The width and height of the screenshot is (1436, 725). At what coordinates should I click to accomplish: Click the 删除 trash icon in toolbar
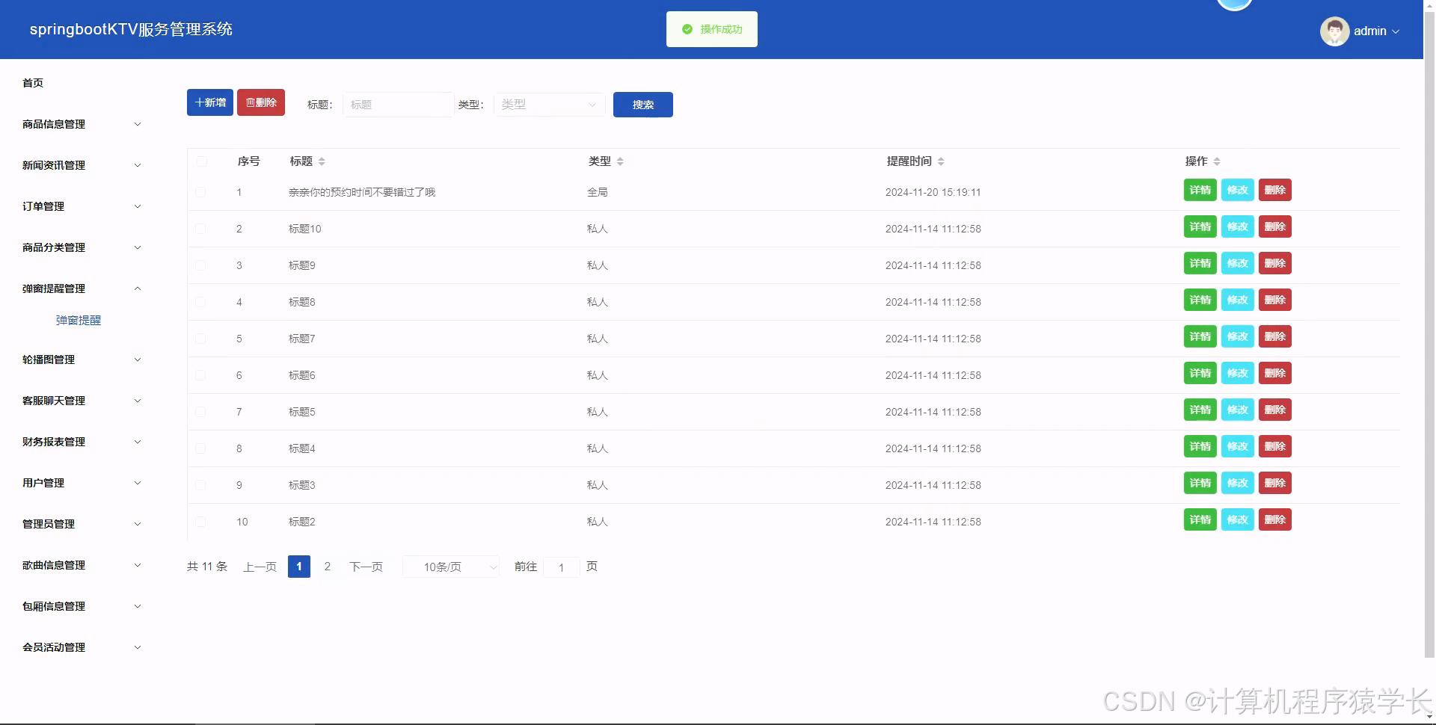point(251,102)
